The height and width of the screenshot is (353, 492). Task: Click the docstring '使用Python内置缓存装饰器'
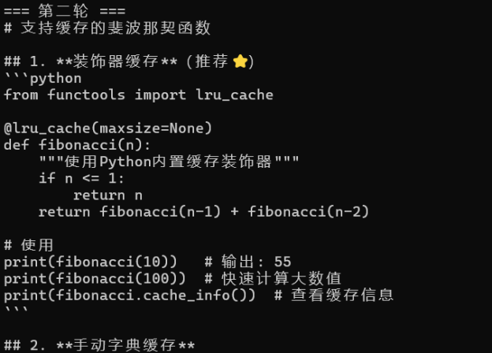(169, 162)
